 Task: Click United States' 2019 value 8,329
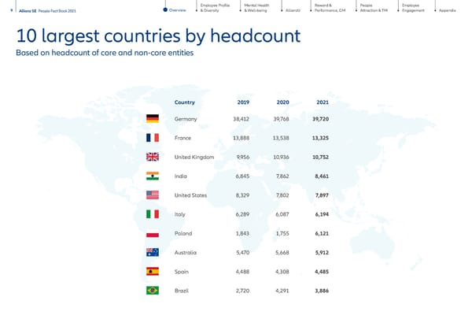242,195
